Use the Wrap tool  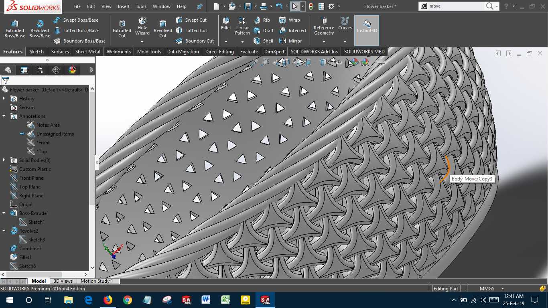289,20
